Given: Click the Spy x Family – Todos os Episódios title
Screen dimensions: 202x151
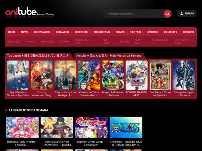Looking at the screenshot, I should [18, 94].
